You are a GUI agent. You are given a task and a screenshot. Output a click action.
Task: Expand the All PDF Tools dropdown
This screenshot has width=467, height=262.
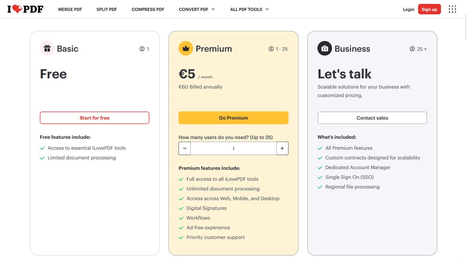[x=249, y=9]
